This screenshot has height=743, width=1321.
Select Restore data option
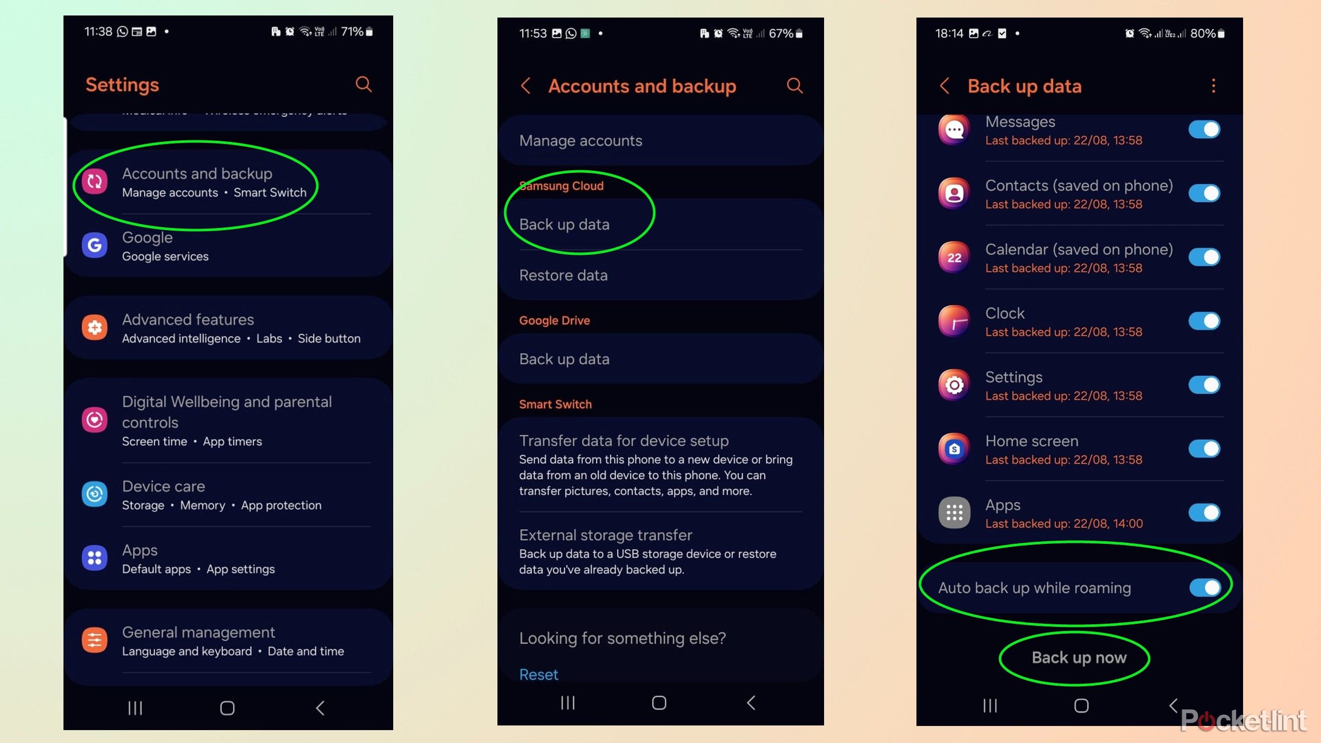point(562,275)
